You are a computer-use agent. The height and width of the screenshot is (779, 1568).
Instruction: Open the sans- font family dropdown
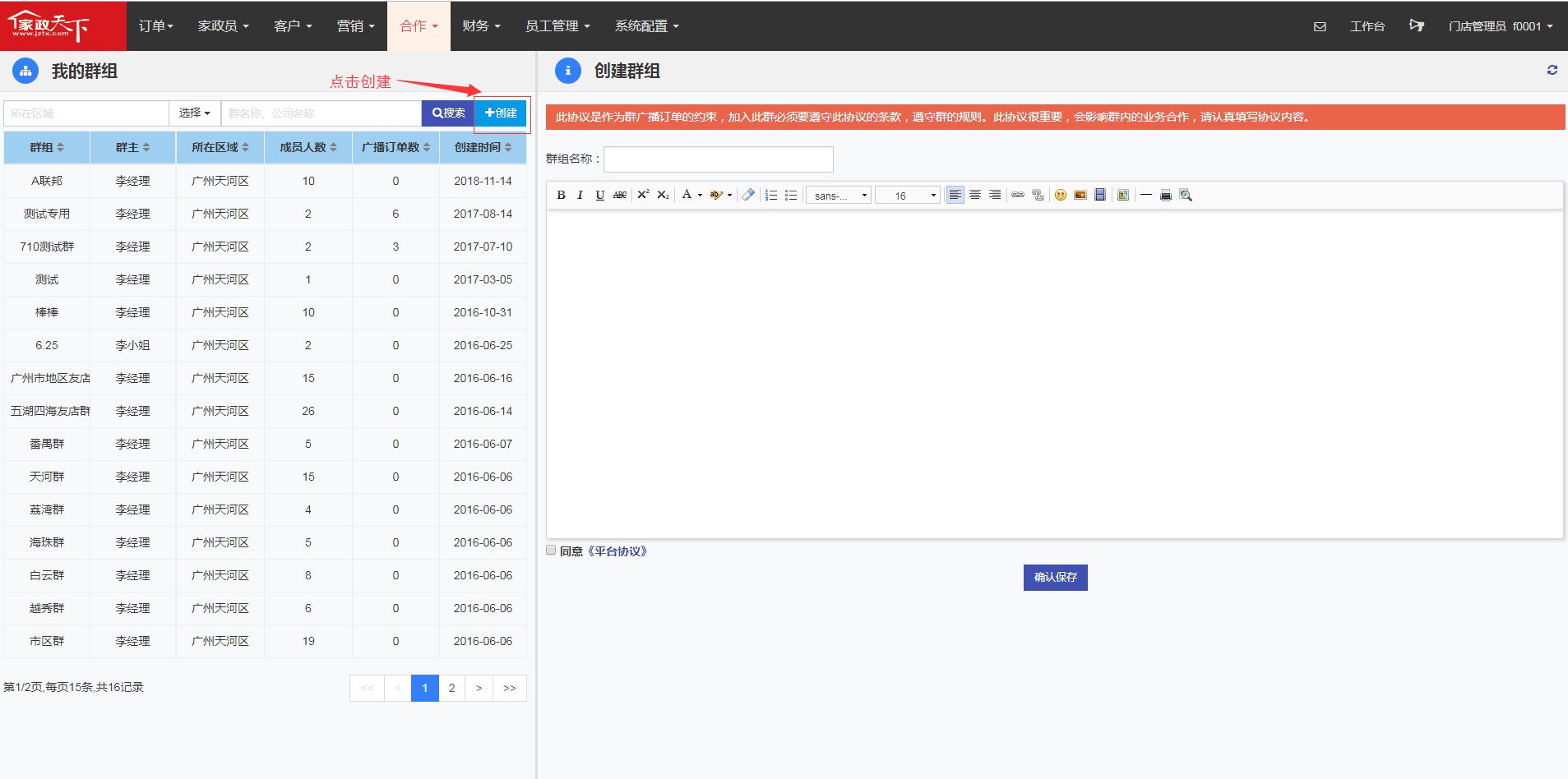838,196
